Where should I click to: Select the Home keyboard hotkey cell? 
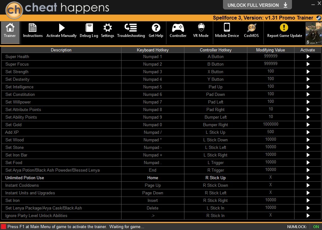152,178
